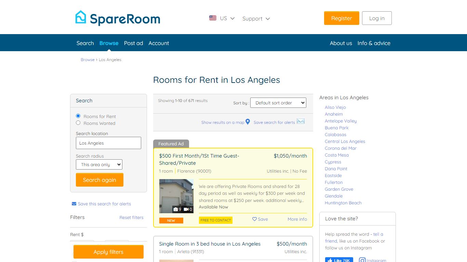Click the Fullerton area link
Screen dimensions: 467x262
point(334,182)
